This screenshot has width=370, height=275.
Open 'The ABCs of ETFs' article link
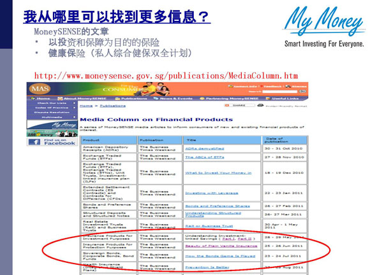205,157
